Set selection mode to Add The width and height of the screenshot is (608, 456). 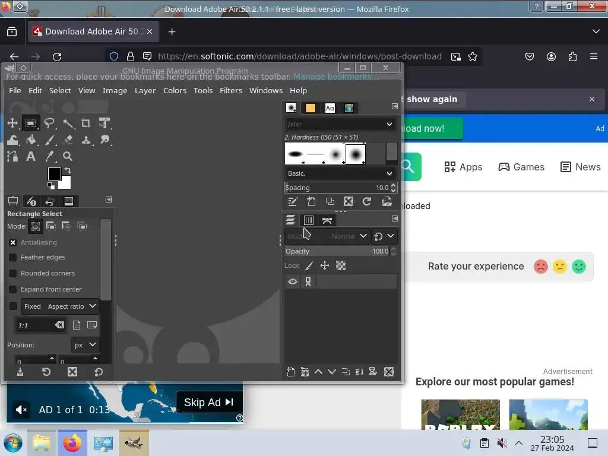[x=51, y=226]
